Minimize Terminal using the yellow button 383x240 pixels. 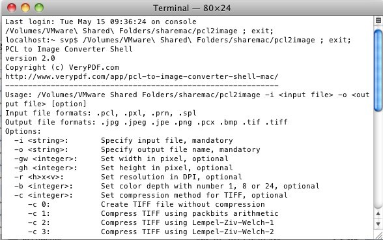(x=25, y=8)
